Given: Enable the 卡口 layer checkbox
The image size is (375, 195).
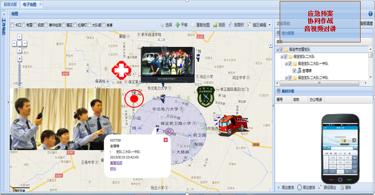Looking at the screenshot, I should tap(12, 25).
